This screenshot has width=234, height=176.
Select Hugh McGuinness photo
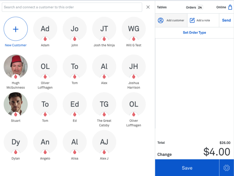click(x=16, y=66)
